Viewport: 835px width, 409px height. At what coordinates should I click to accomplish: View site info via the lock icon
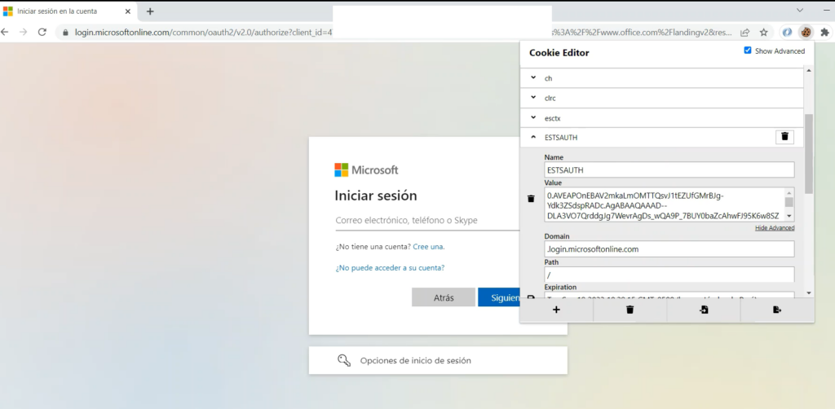(x=66, y=33)
